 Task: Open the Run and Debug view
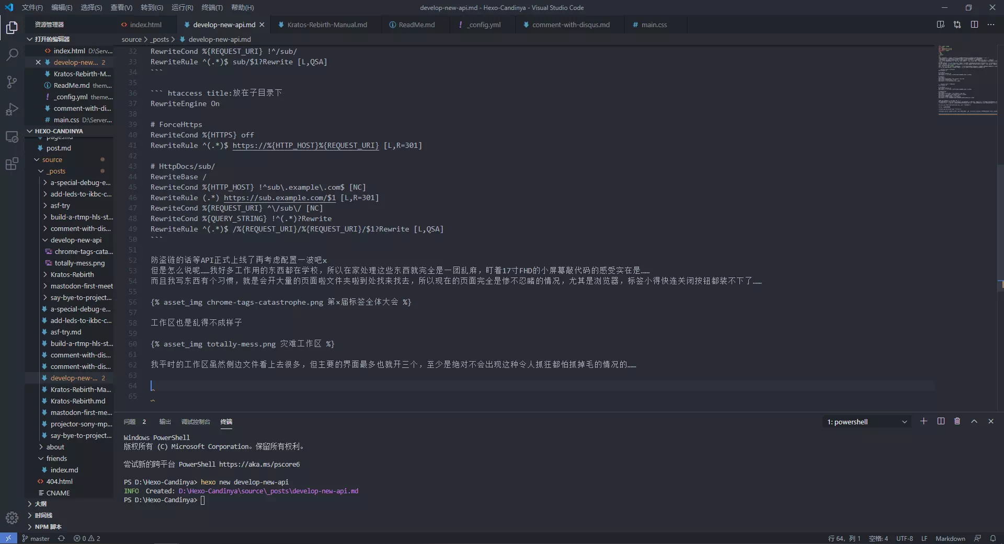pos(12,109)
